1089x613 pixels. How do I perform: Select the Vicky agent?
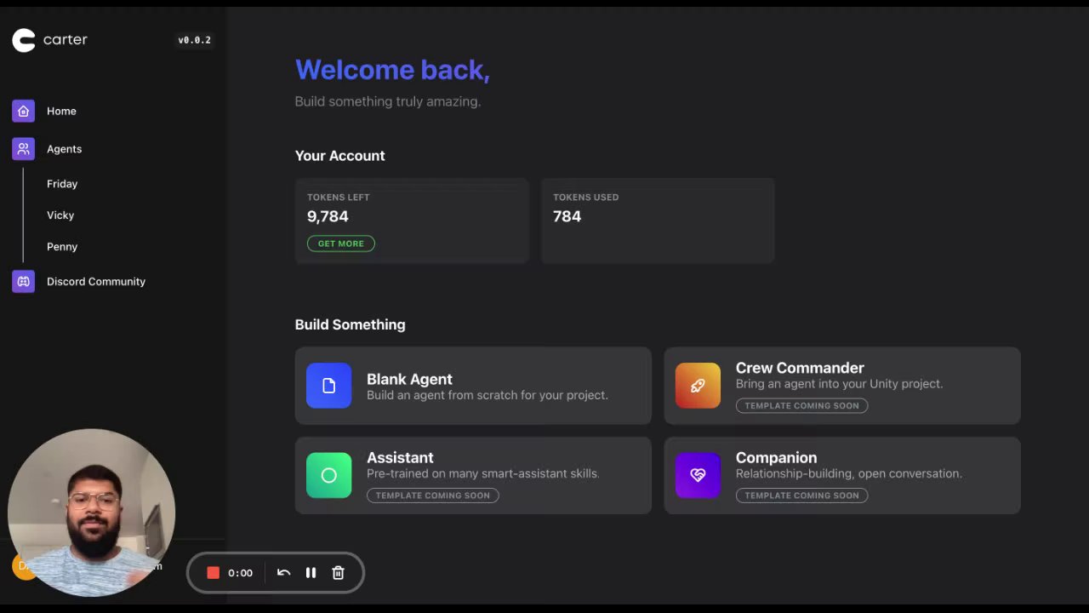[60, 215]
